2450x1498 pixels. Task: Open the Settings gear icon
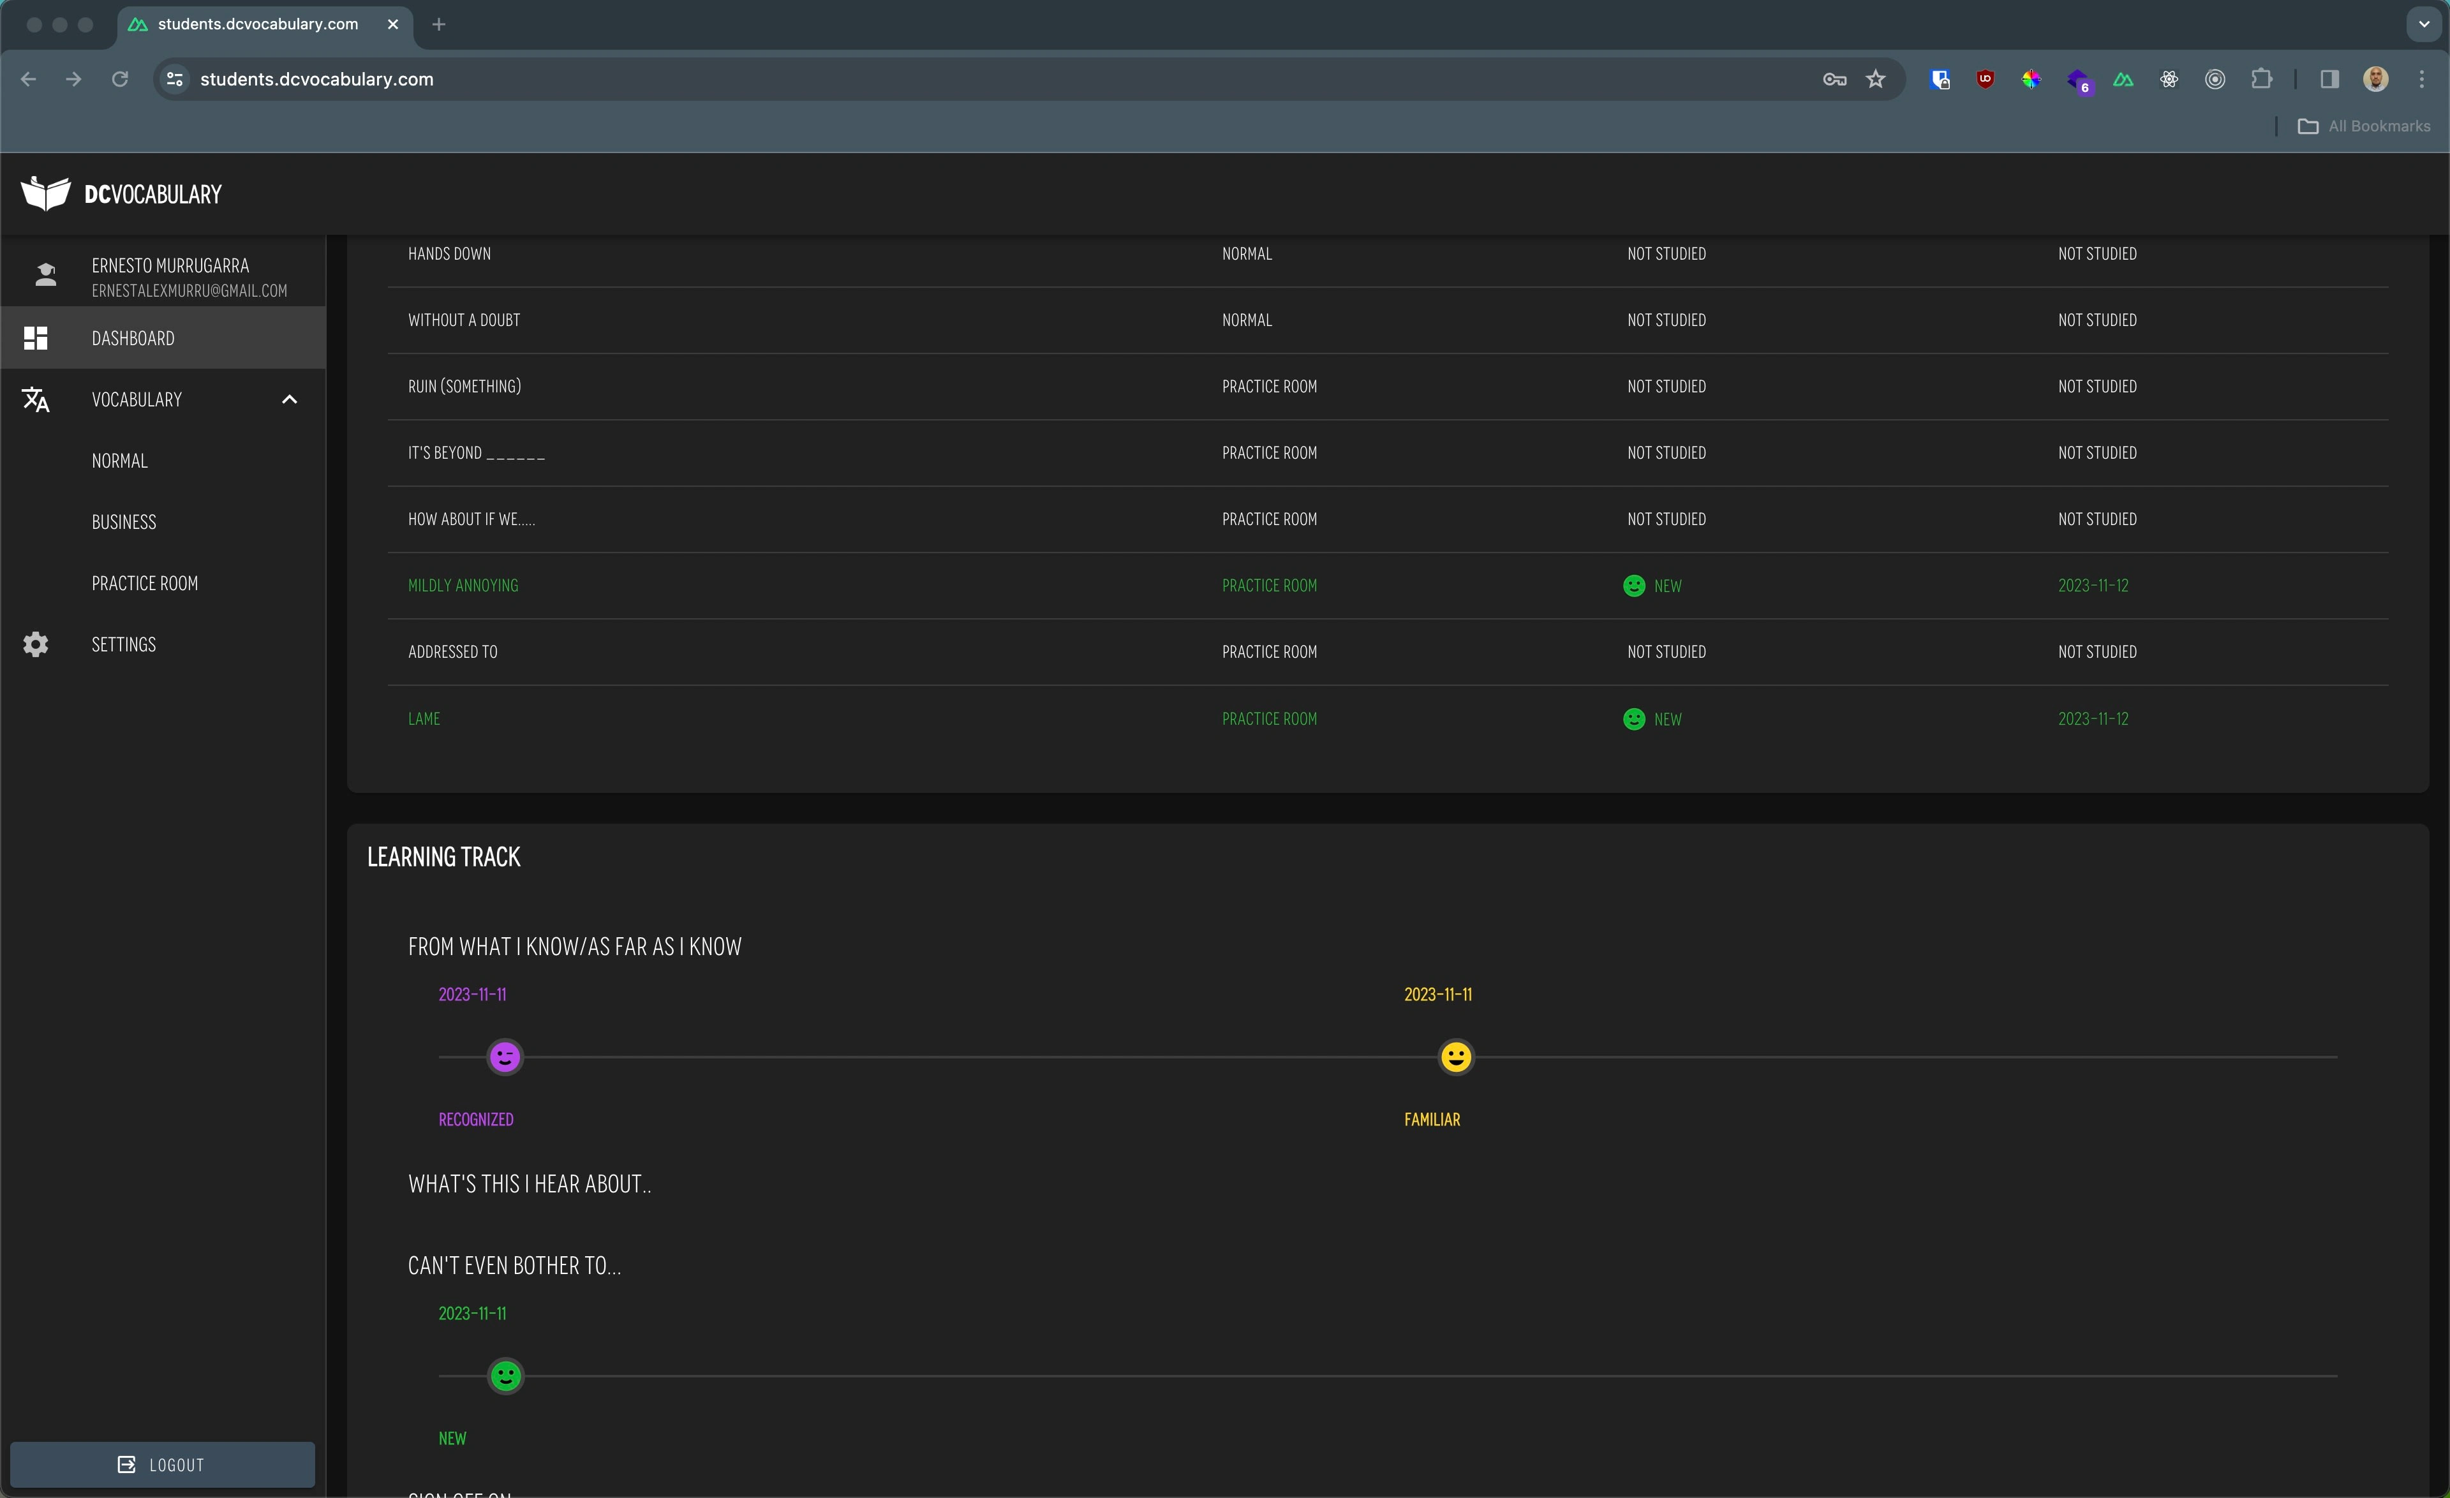coord(36,644)
